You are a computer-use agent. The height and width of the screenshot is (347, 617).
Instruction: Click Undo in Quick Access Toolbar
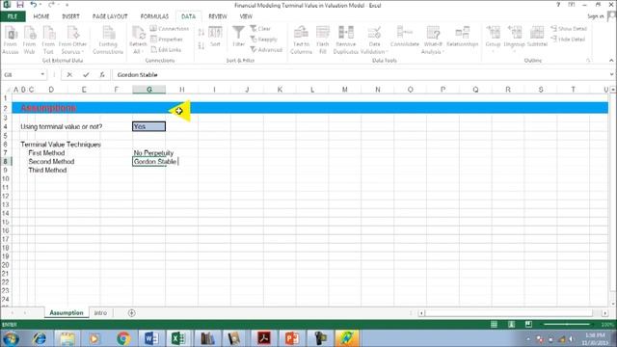pyautogui.click(x=34, y=5)
